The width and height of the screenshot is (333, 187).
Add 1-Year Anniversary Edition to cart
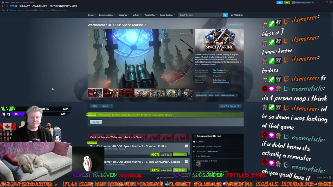[x=180, y=170]
